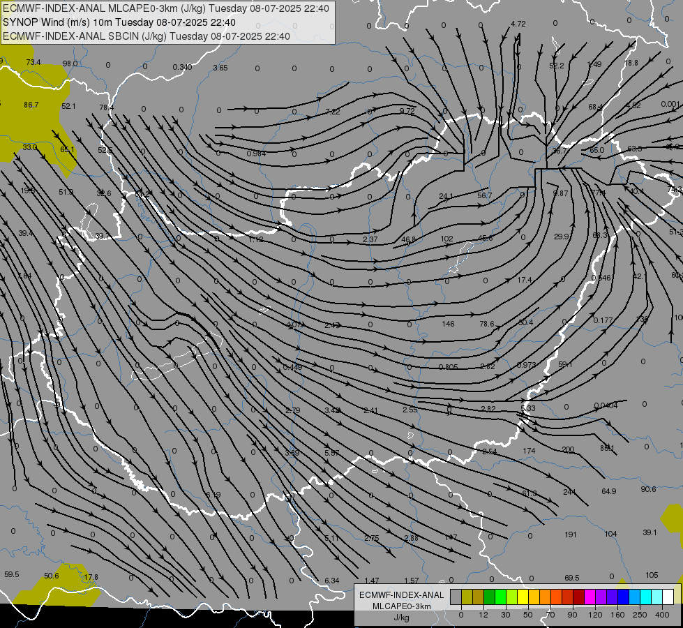
Task: Click the map value 1.12
Action: pyautogui.click(x=256, y=239)
